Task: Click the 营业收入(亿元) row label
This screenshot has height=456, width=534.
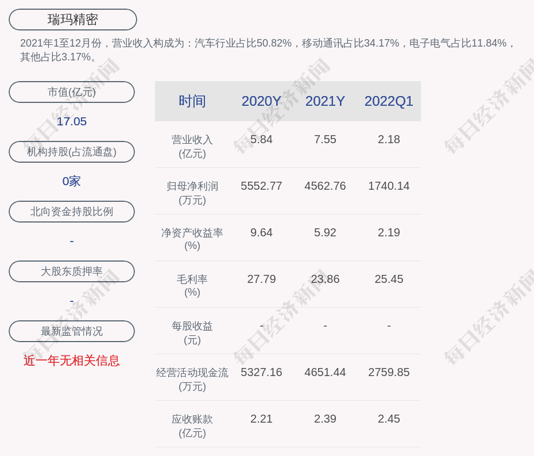Action: [192, 147]
